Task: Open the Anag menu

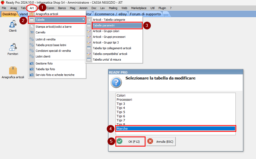Action: pos(14,8)
